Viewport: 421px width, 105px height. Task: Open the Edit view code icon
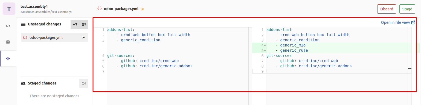(8, 26)
